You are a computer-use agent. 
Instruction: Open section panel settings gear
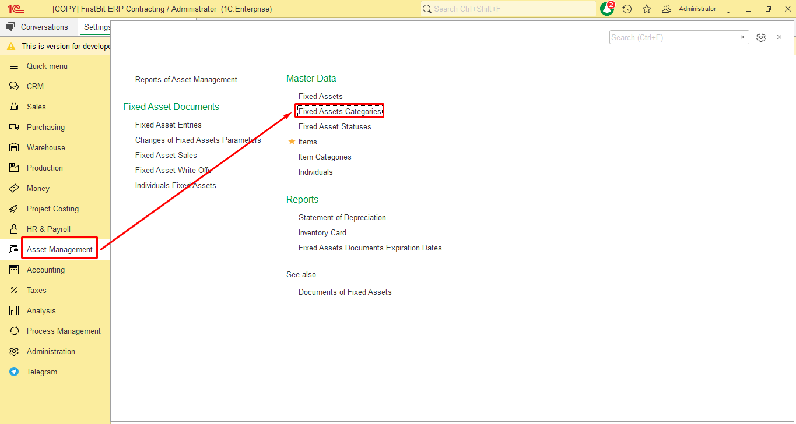click(761, 37)
